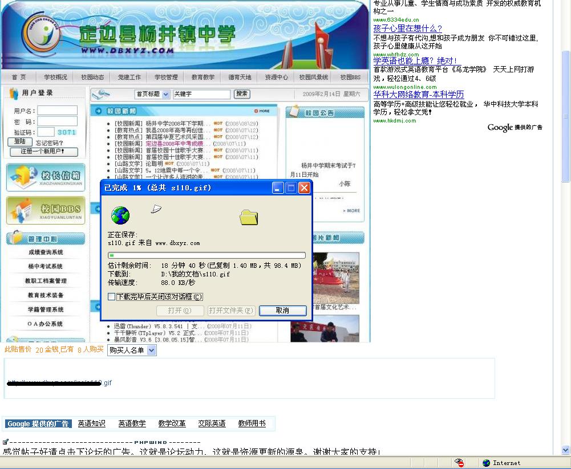Click the globe icon in download dialog

(120, 215)
